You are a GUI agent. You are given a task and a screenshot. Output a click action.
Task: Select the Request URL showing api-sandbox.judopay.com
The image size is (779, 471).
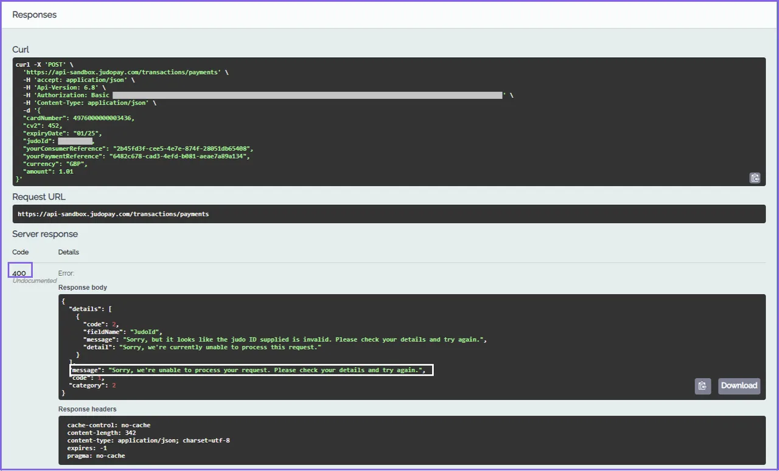113,213
